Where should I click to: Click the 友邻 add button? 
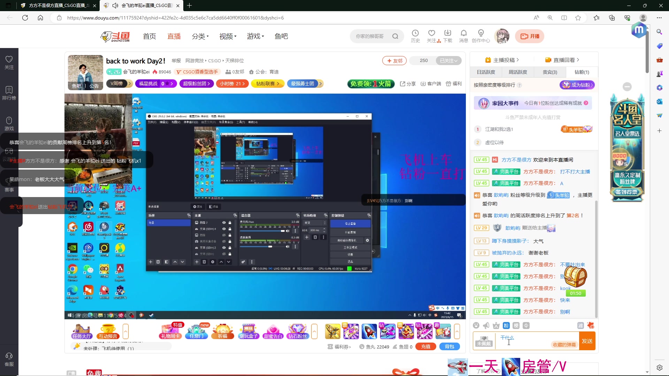394,61
